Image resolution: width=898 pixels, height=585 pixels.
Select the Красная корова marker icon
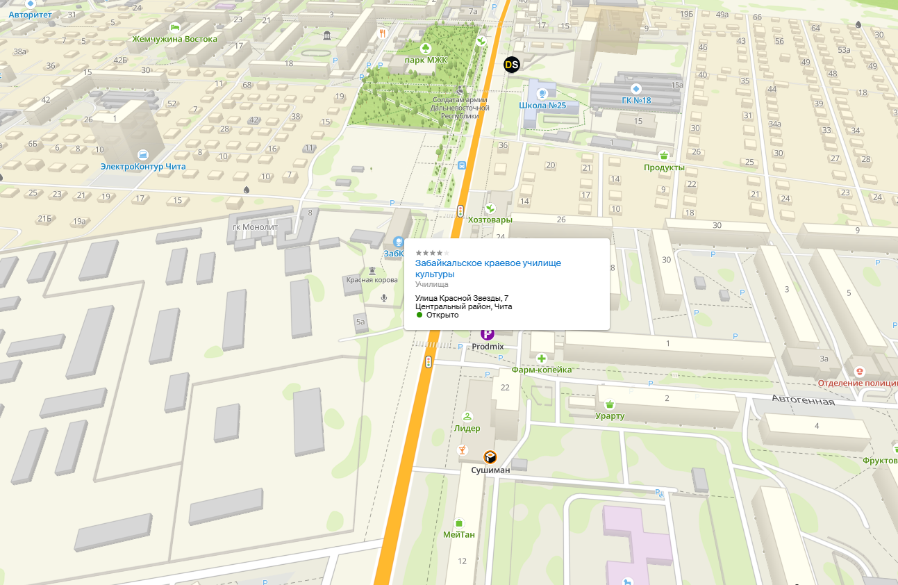tap(372, 270)
